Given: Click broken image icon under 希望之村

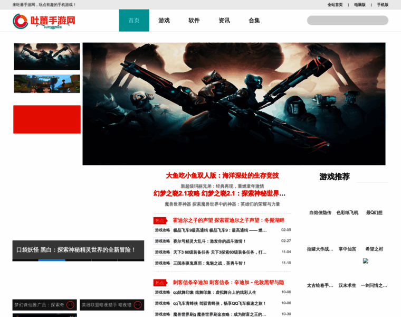Looking at the screenshot, I should click(366, 261).
